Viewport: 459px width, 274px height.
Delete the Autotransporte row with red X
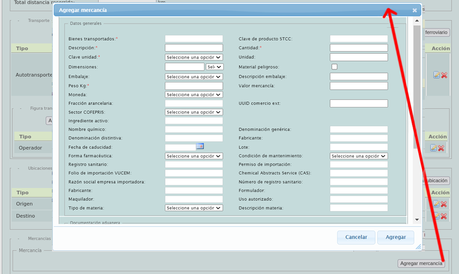click(x=444, y=75)
